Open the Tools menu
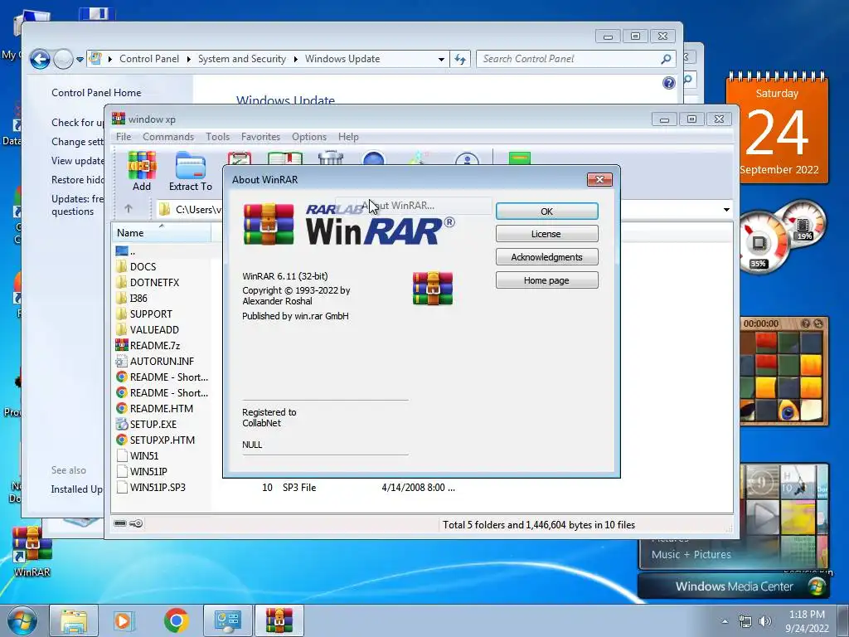The height and width of the screenshot is (637, 849). tap(218, 137)
